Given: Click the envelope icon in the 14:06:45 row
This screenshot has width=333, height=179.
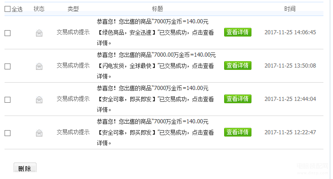Looking at the screenshot, I should coord(39,33).
